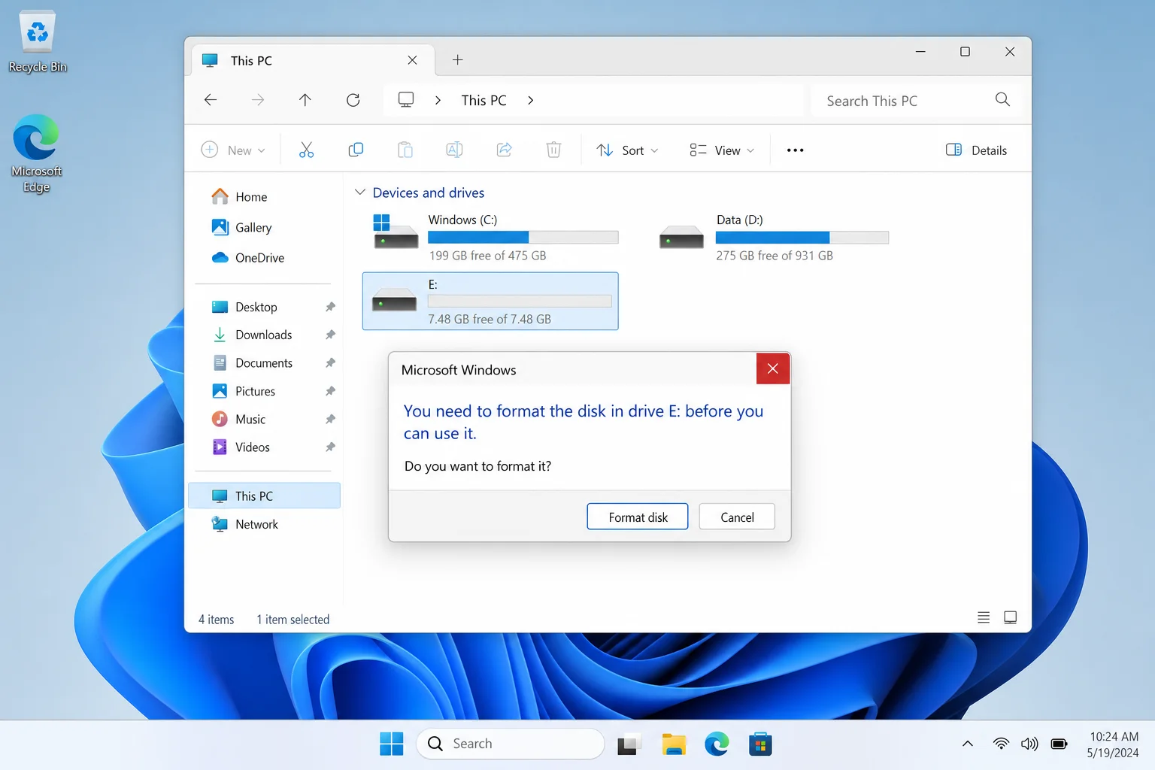Switch to details list view icon
1155x770 pixels.
pyautogui.click(x=984, y=617)
